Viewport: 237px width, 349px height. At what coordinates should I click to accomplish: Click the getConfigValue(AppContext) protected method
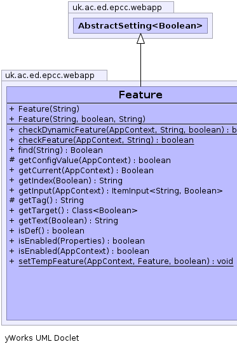coord(95,161)
